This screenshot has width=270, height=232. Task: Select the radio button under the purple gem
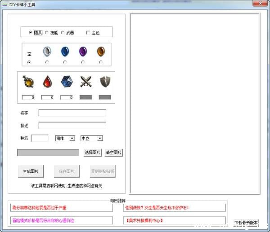[x=83, y=62]
